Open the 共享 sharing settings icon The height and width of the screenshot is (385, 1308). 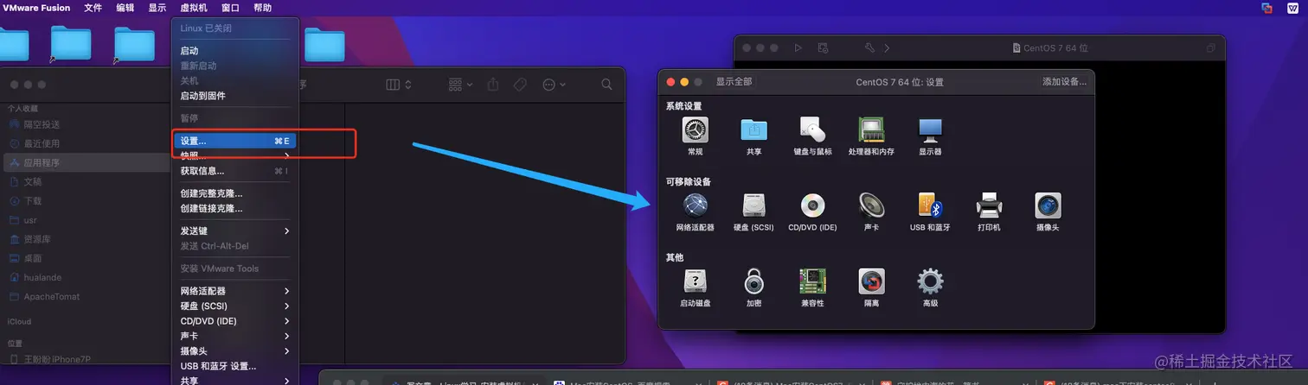pyautogui.click(x=754, y=130)
